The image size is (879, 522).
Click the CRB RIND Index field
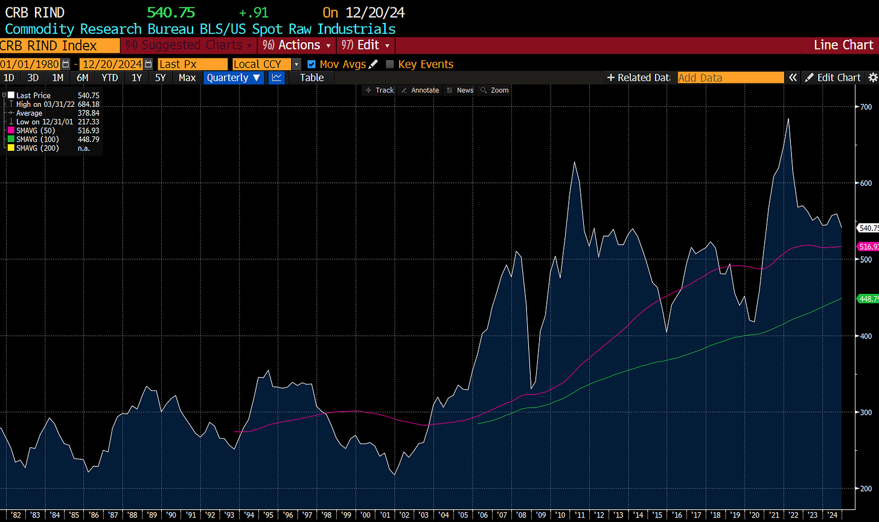pos(60,46)
